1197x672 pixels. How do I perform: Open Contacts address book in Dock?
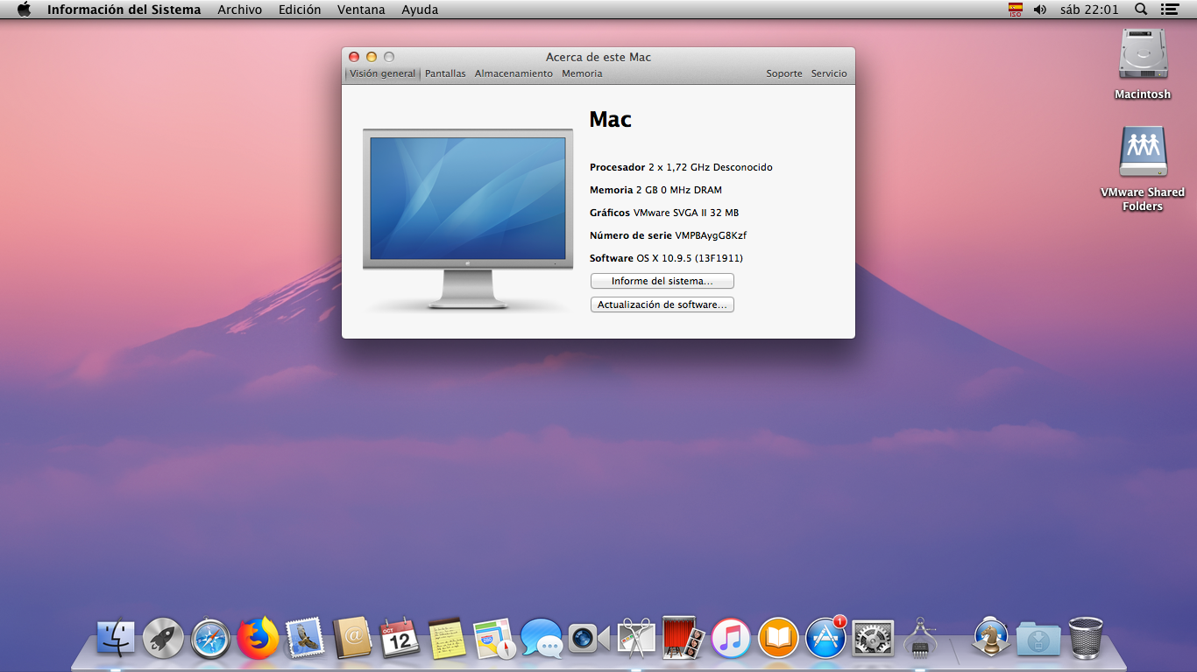tap(352, 638)
